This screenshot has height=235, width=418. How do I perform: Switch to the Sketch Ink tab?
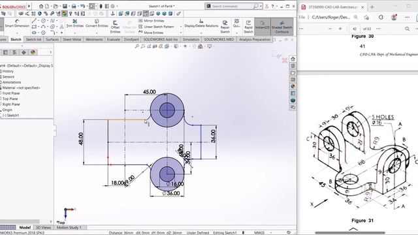pyautogui.click(x=33, y=39)
